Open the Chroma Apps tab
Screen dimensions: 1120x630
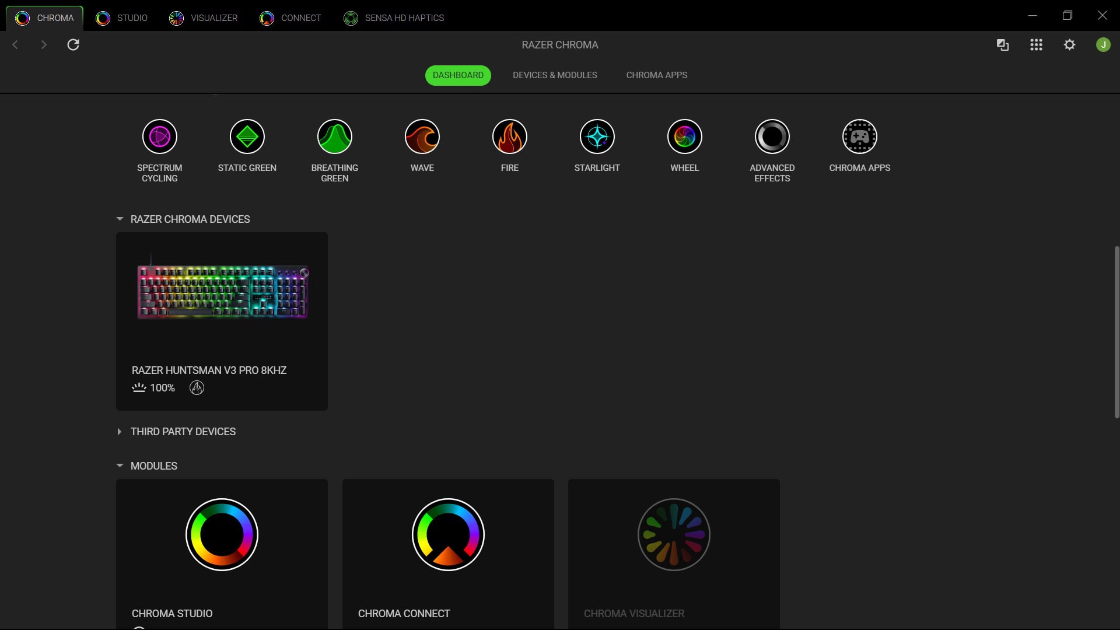coord(656,75)
